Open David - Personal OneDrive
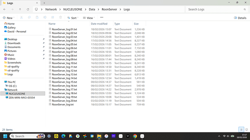 click(15, 31)
